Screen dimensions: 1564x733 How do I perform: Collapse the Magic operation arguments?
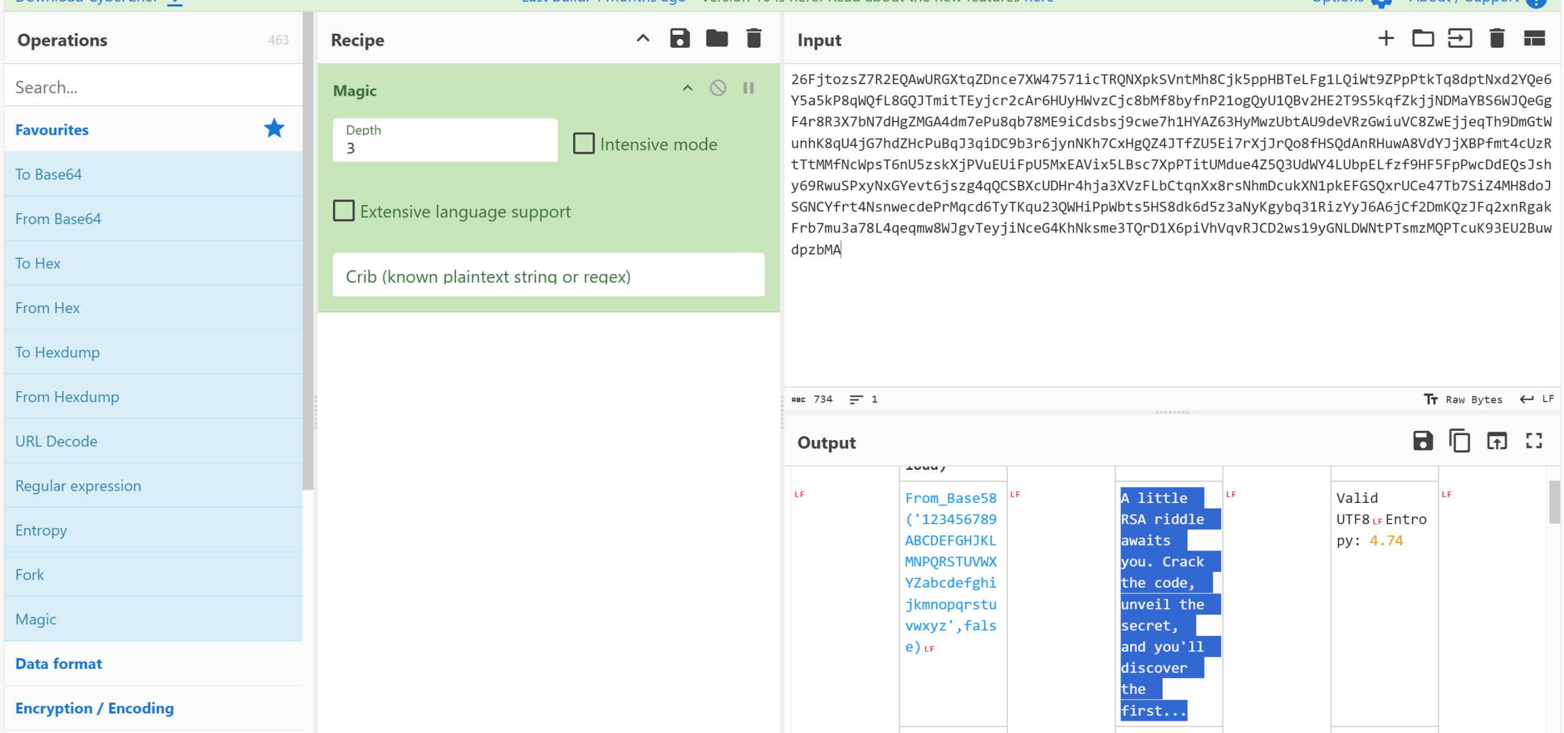point(687,88)
